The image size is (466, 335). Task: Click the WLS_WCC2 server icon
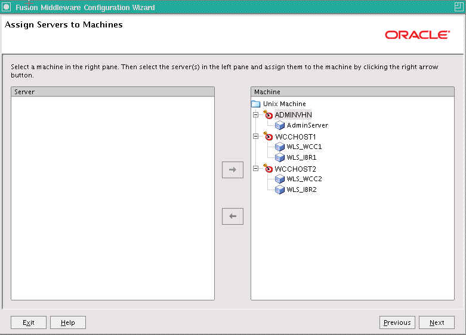pyautogui.click(x=280, y=179)
